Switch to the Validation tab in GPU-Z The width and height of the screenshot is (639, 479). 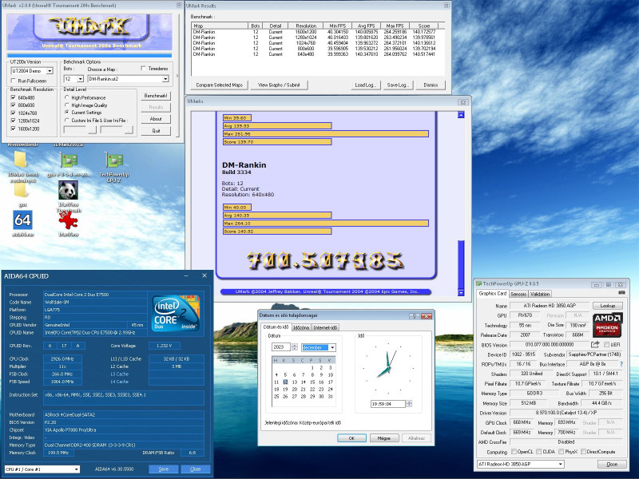pyautogui.click(x=540, y=294)
